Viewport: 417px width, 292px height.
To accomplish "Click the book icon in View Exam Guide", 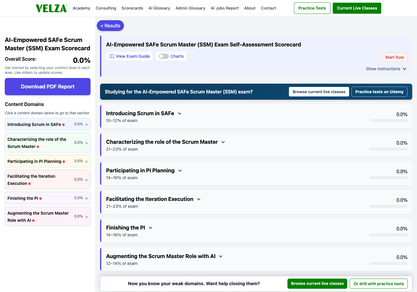I will click(112, 56).
